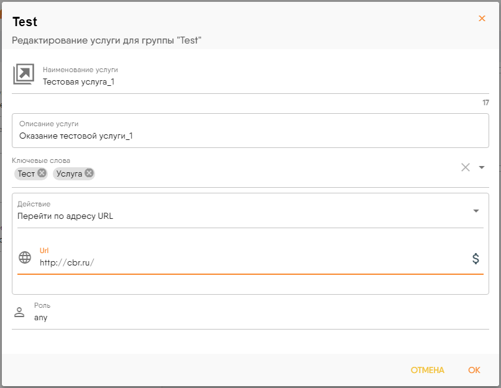Viewport: 501px width, 388px height.
Task: Click the person icon beside Роль
Action: click(19, 312)
